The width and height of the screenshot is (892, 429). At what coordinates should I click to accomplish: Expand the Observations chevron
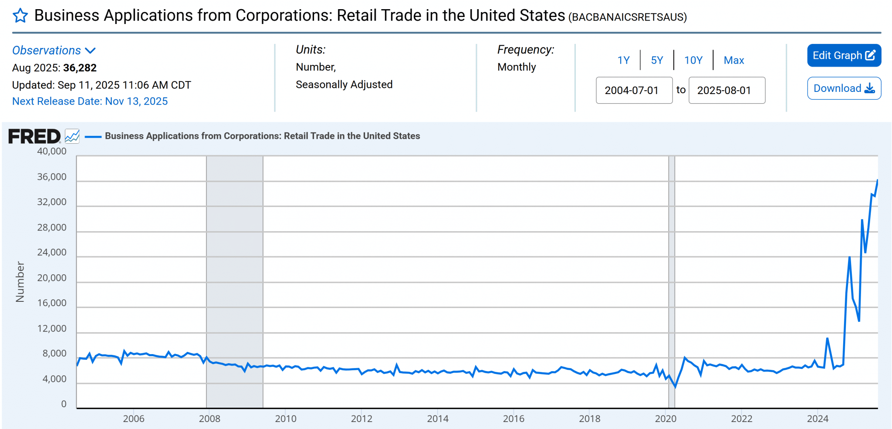(91, 51)
